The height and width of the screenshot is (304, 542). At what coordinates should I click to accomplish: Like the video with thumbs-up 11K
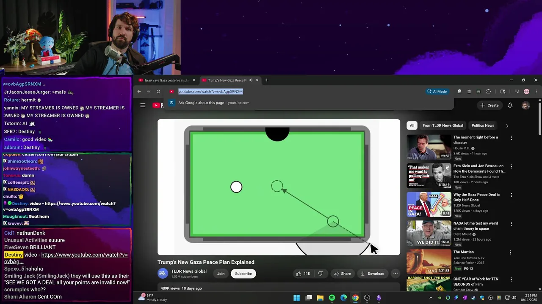tap(303, 274)
